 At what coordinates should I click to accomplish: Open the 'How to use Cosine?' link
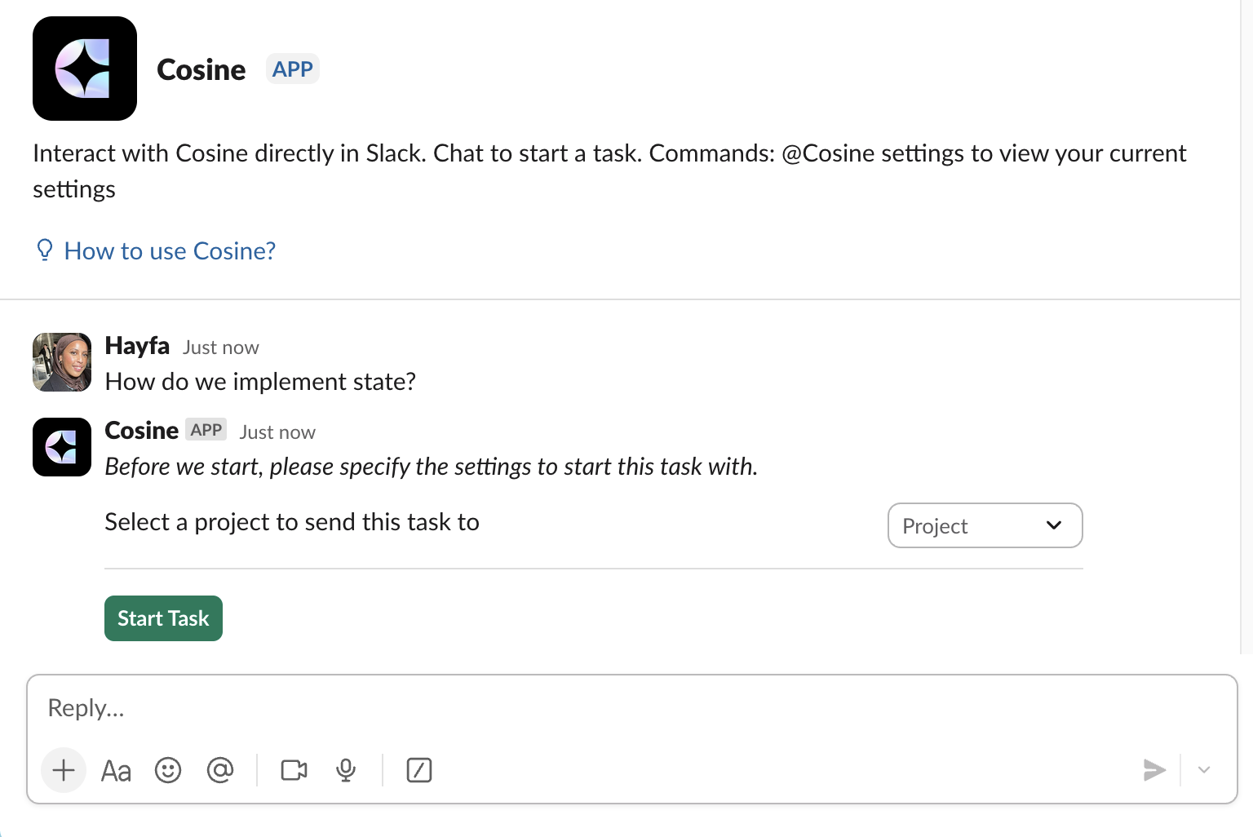pos(170,251)
